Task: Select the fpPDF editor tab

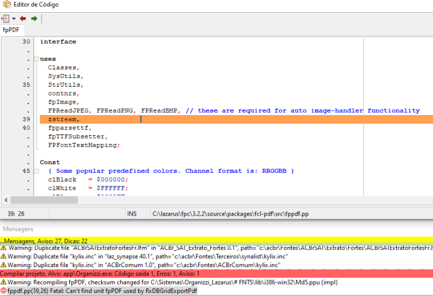Action: click(11, 29)
